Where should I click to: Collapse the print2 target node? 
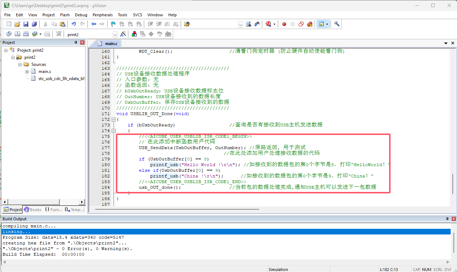point(13,57)
